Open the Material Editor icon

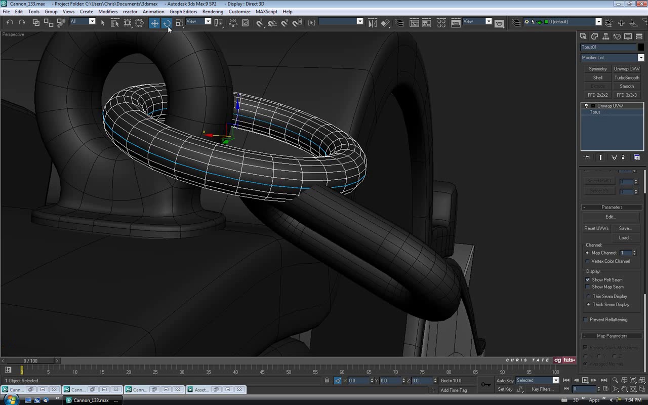(441, 22)
